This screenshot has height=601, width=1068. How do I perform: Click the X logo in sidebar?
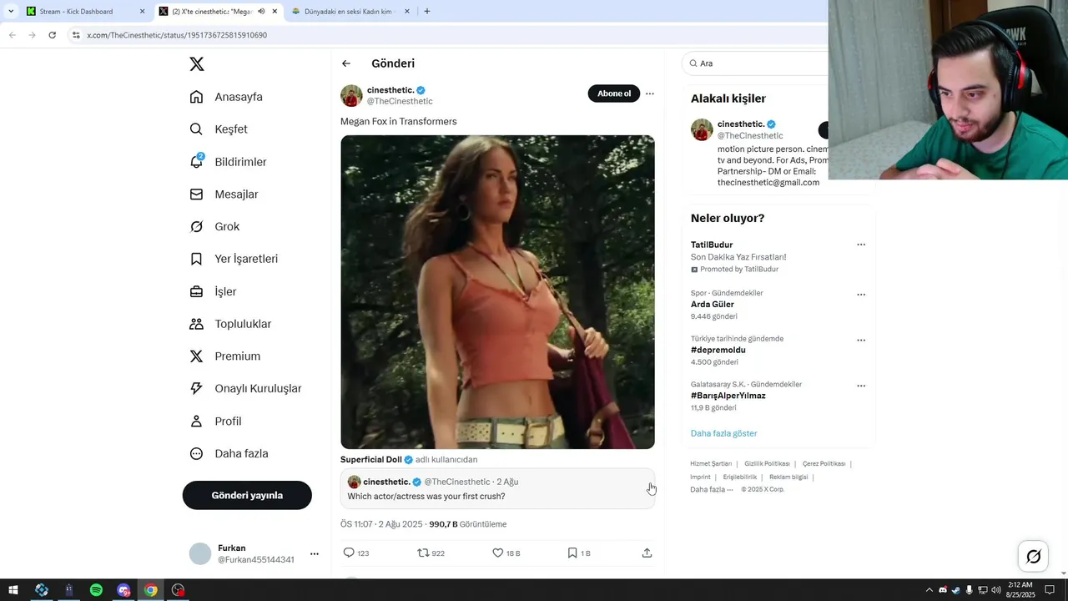tap(196, 64)
